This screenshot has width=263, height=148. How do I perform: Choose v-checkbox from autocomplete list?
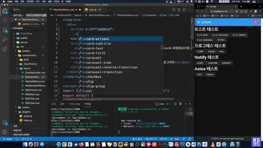click(x=120, y=77)
